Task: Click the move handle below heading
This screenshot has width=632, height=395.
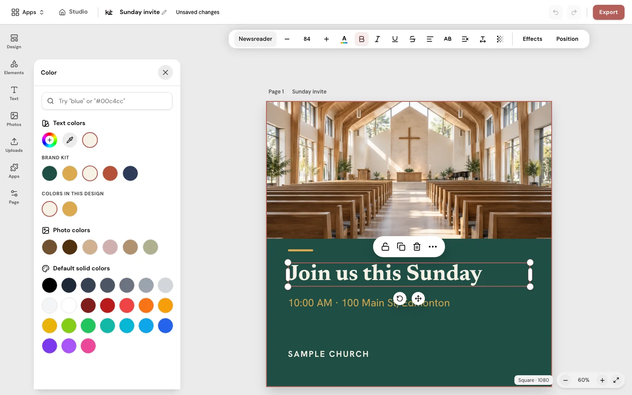Action: [x=418, y=298]
